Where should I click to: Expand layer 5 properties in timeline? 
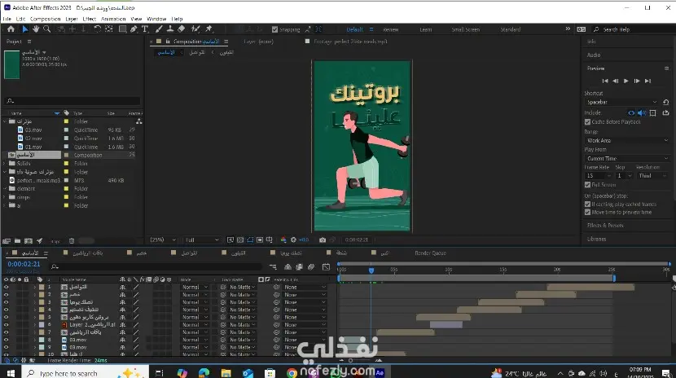coord(35,317)
